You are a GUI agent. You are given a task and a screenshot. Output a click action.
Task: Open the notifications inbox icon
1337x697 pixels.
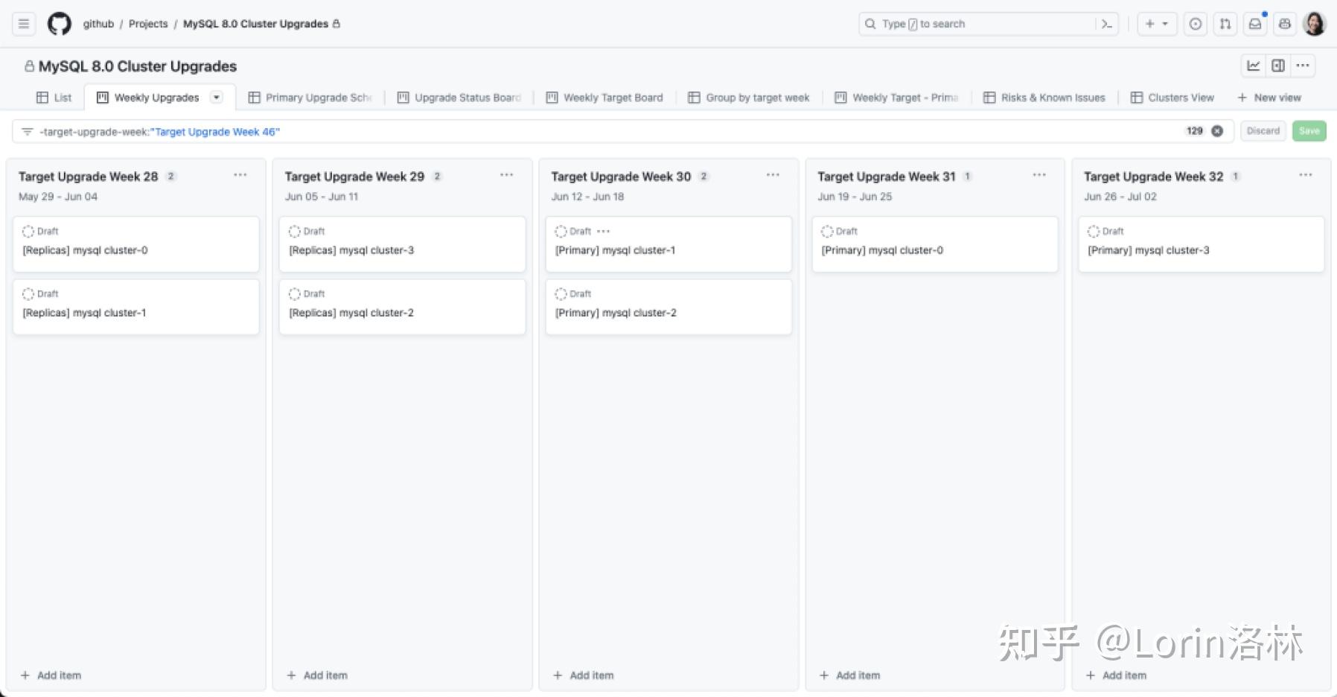pyautogui.click(x=1255, y=24)
